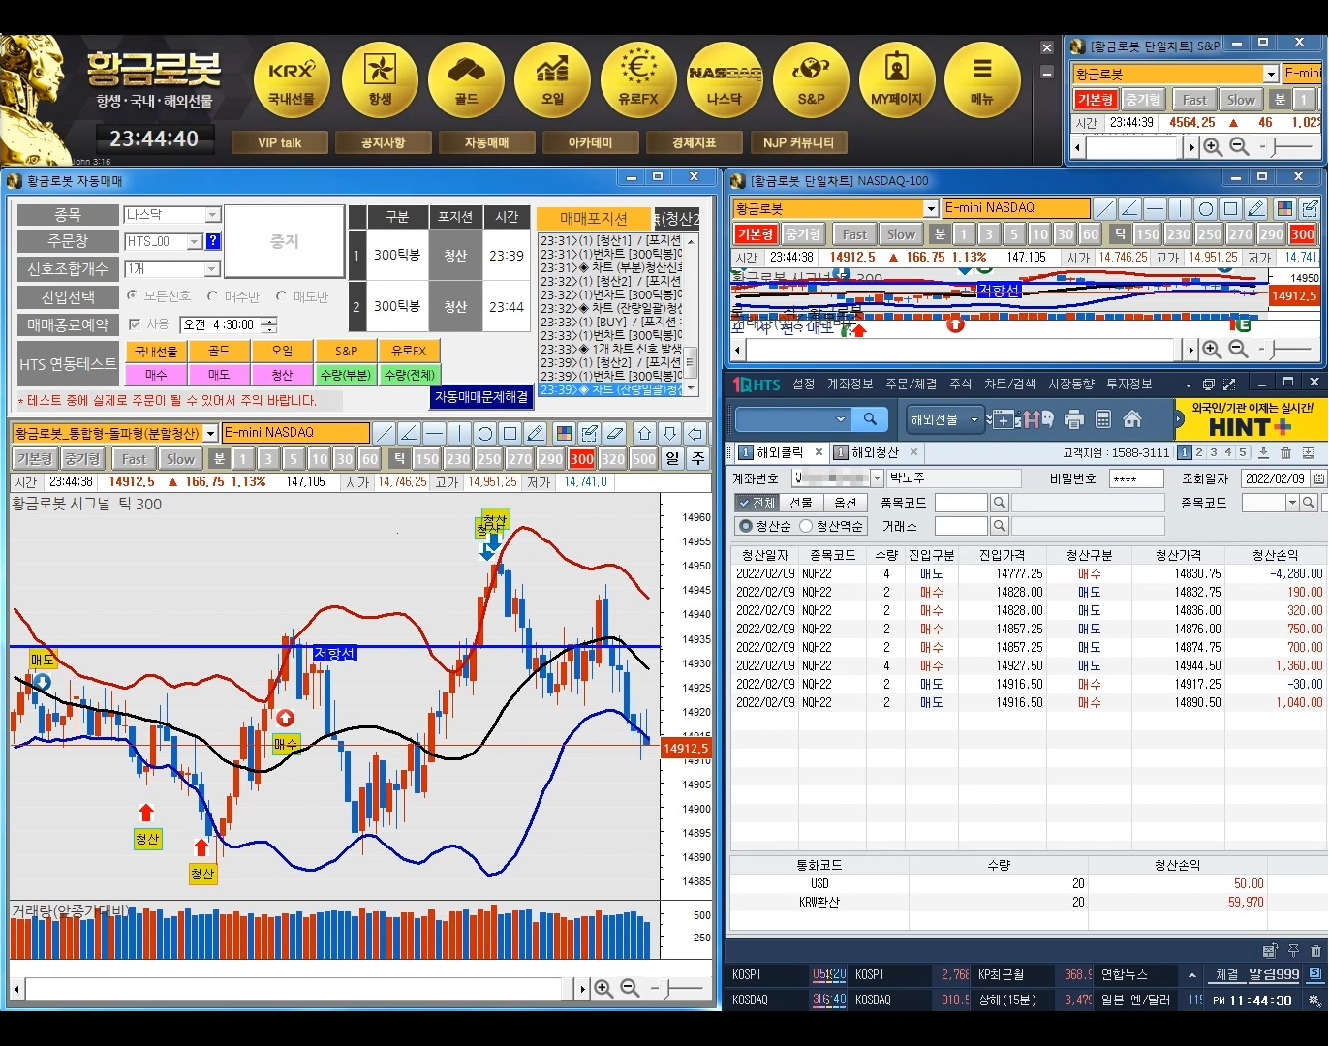
Task: Expand 황금로봇 dropdown in S&P chart window
Action: [x=1271, y=74]
